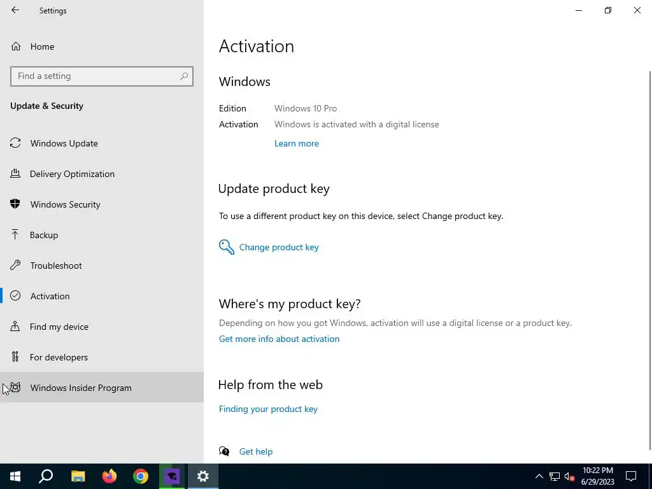Screen dimensions: 652x489
Task: Click 'Windows is activated with a digital license'
Action: (357, 124)
